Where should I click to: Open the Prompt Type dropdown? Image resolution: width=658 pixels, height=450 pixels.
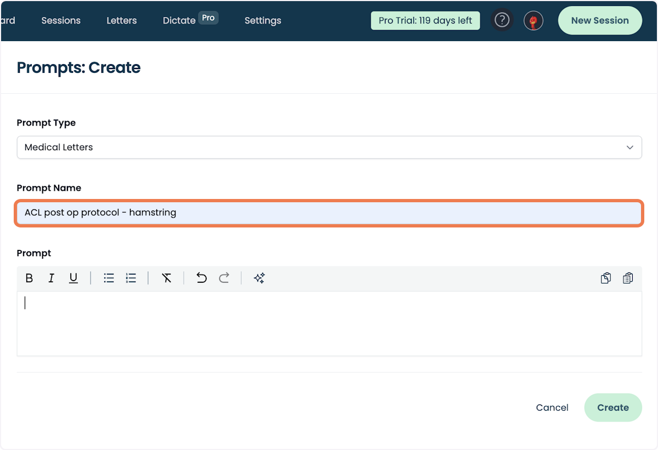pyautogui.click(x=629, y=147)
